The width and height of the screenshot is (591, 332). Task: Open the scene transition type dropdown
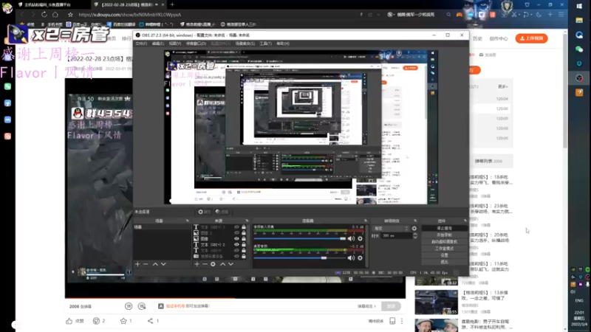(391, 229)
